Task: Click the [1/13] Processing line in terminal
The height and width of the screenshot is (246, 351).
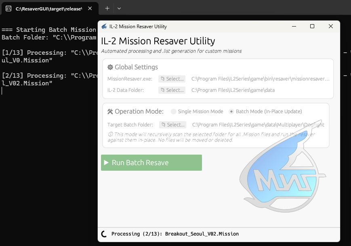Action: [50, 53]
